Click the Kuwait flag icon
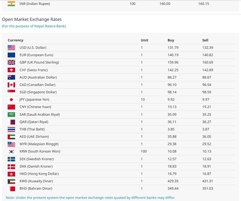This screenshot has width=241, height=201. point(11,181)
